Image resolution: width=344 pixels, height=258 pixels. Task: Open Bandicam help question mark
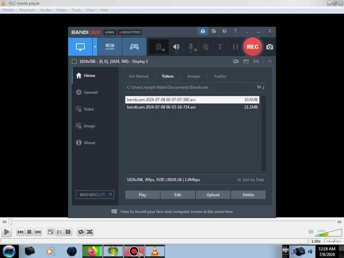pos(235,31)
